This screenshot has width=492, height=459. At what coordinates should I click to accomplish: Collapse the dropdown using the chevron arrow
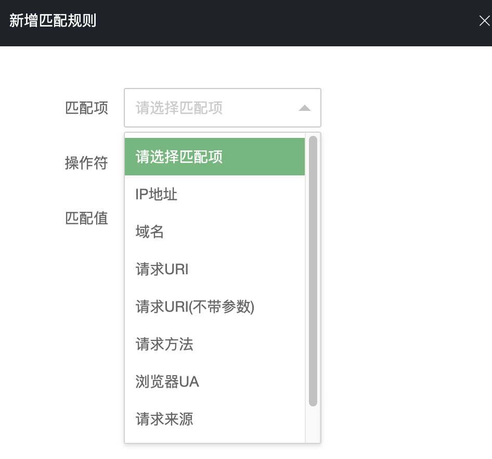pos(305,108)
